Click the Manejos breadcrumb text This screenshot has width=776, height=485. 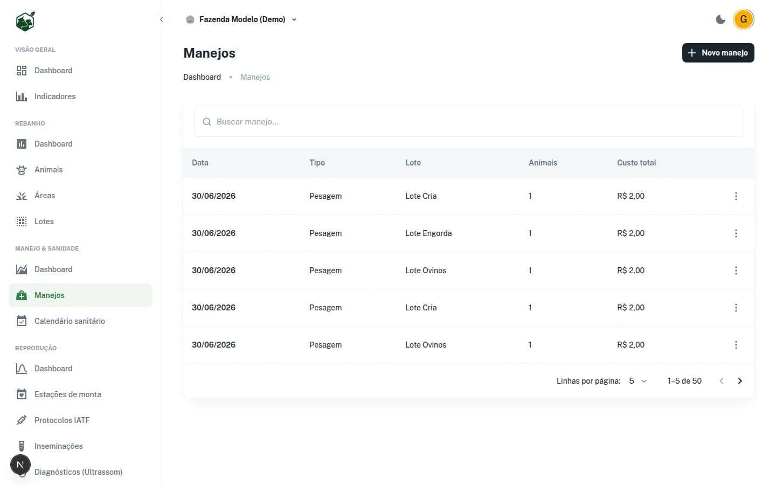(x=255, y=77)
